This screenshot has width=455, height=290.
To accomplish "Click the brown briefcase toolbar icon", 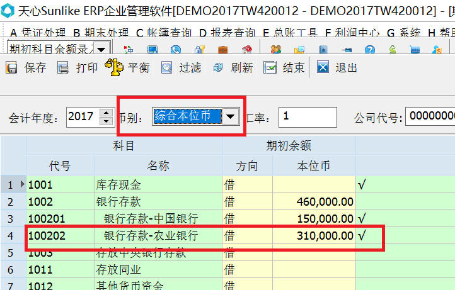I will 223,50.
